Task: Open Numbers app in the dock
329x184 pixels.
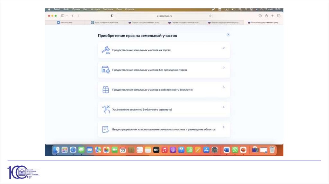Action: tap(190, 150)
